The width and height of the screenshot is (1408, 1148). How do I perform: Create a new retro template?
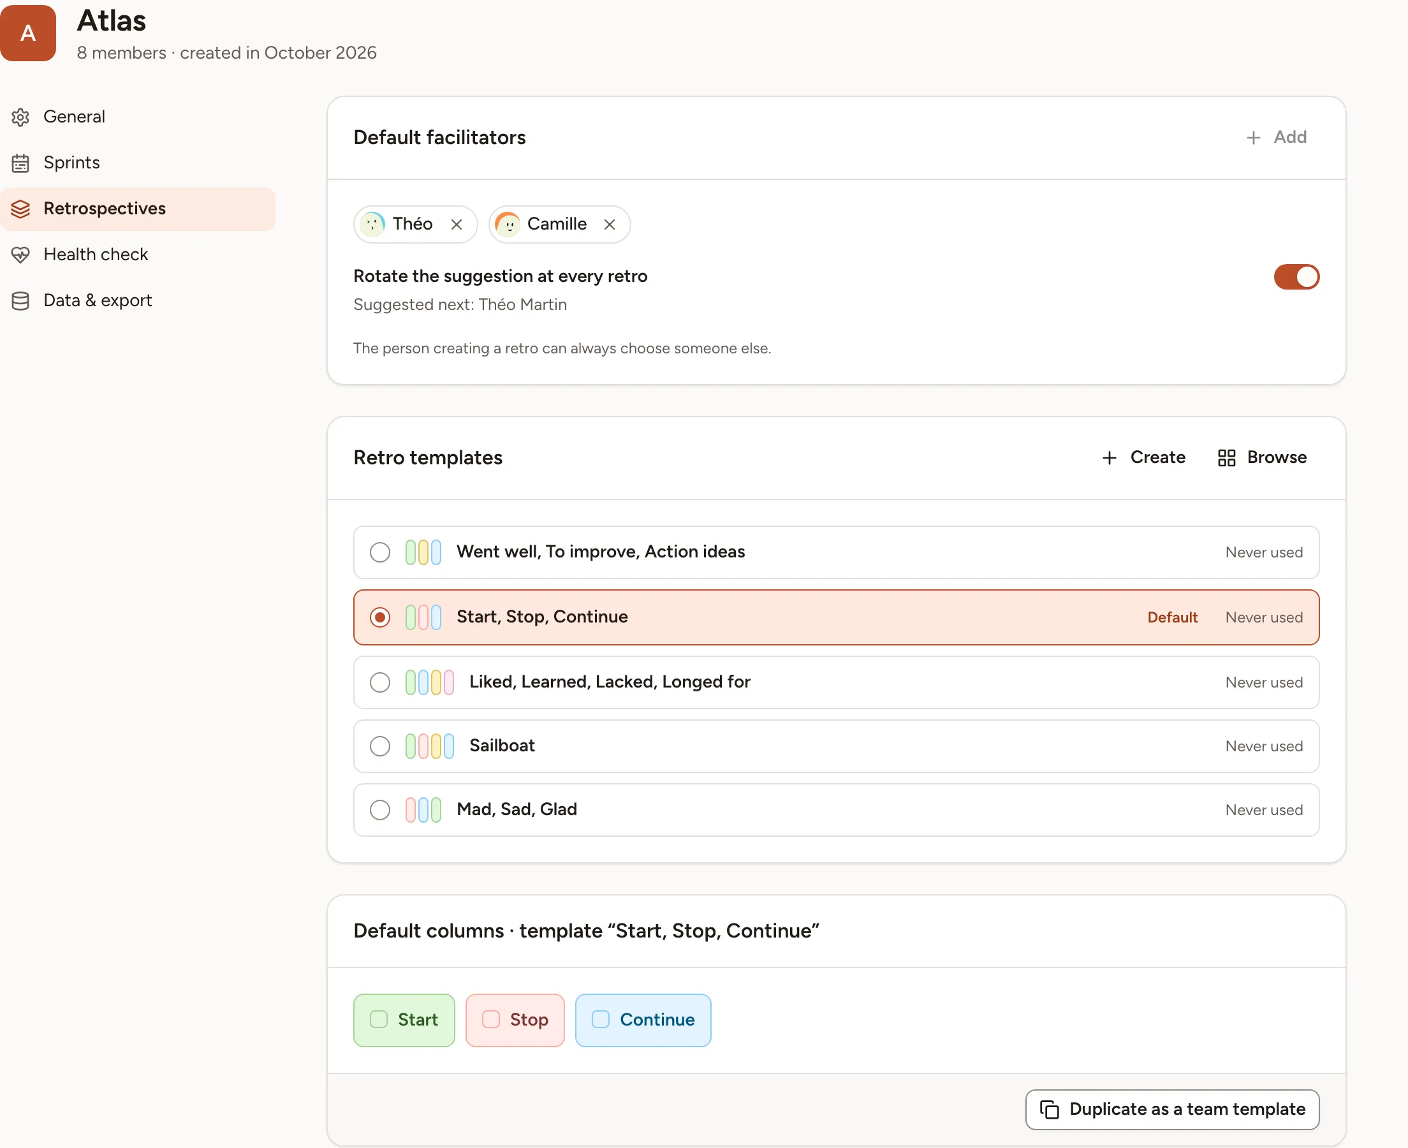point(1143,458)
